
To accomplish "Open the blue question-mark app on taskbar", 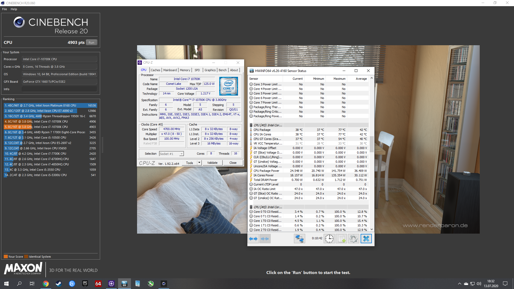I will (138, 284).
